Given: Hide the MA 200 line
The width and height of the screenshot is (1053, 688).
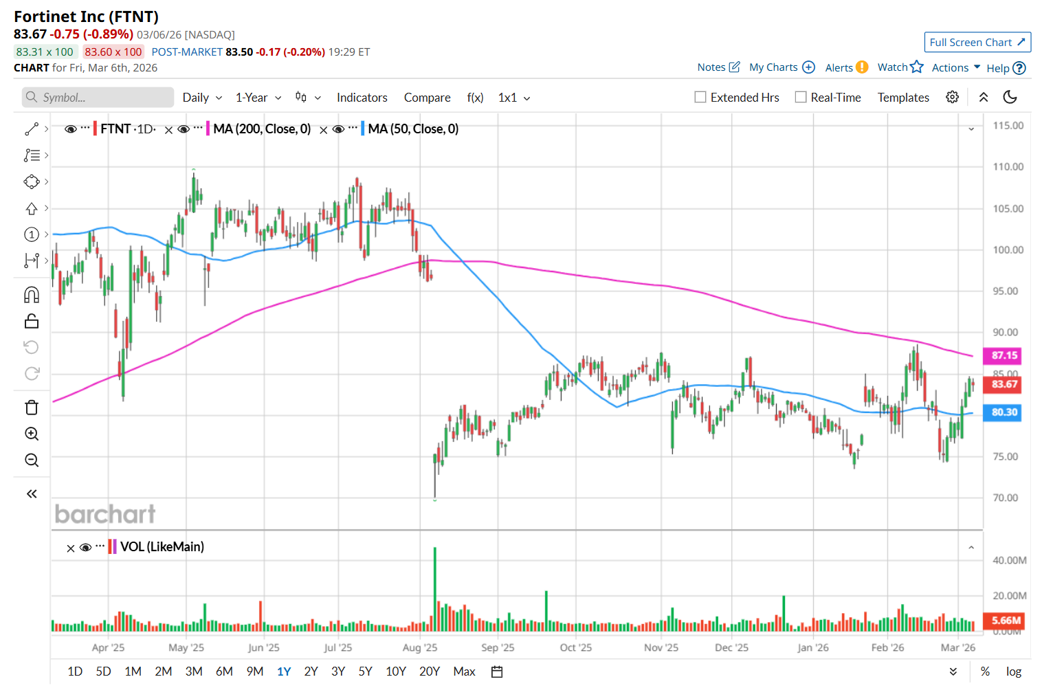Looking at the screenshot, I should coord(184,129).
